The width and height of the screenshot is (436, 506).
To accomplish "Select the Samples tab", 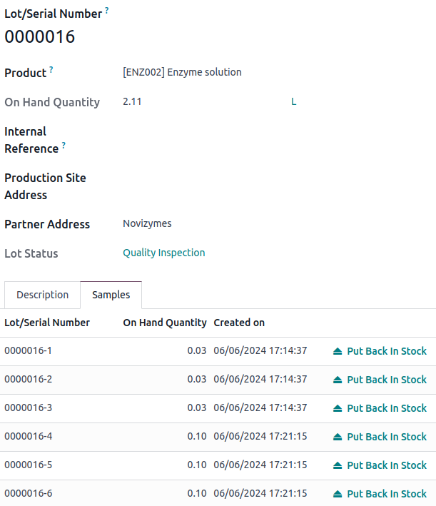I will (x=111, y=295).
